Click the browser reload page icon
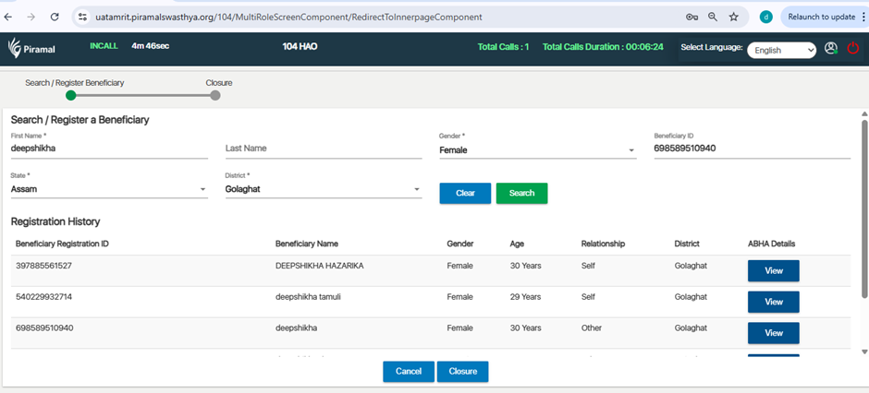 55,17
